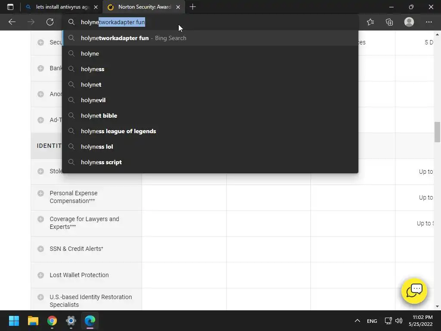Open the ENG language indicator
The image size is (441, 331).
(x=372, y=321)
